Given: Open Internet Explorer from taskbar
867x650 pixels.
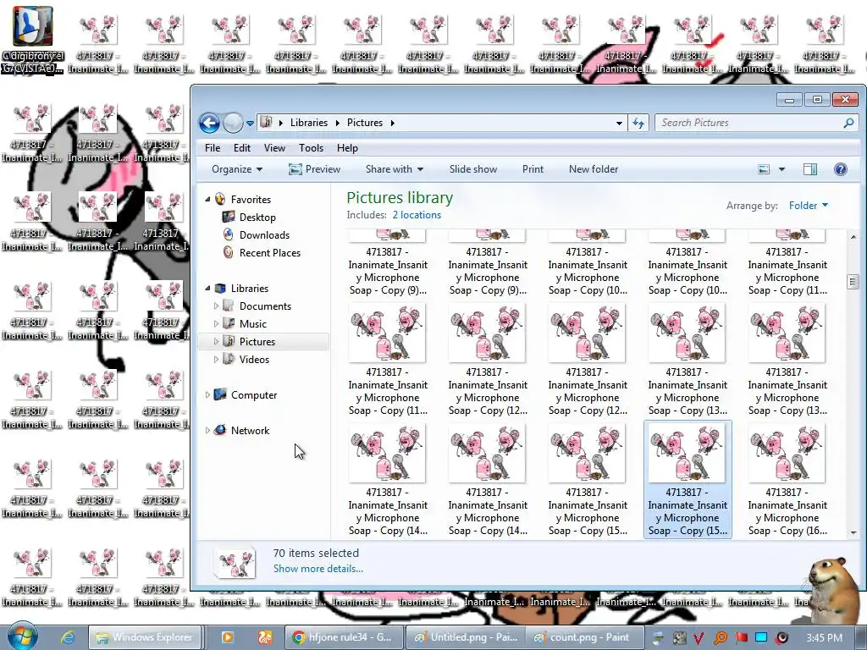Looking at the screenshot, I should pos(68,637).
